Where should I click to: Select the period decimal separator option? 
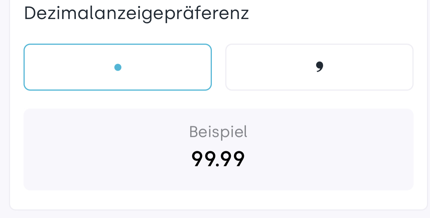118,67
